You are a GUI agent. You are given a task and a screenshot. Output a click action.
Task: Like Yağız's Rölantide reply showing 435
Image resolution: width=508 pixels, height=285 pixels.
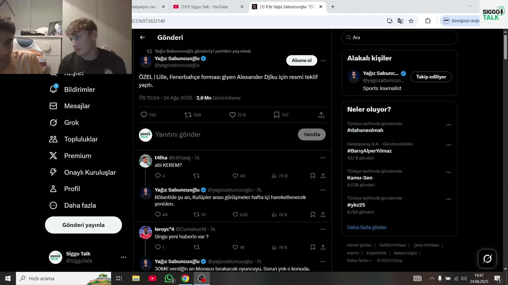(x=240, y=215)
